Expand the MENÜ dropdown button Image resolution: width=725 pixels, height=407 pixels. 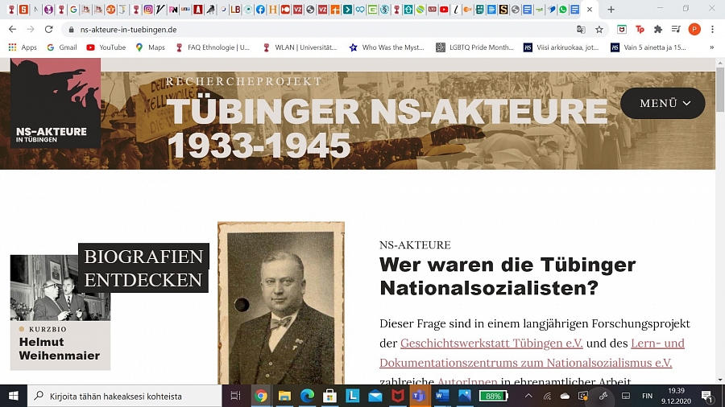click(663, 104)
